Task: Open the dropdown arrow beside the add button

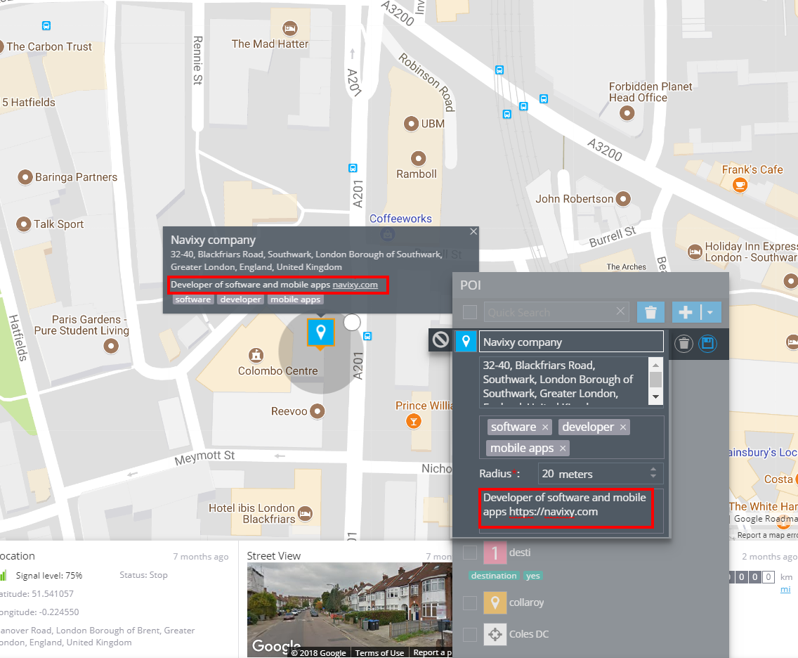Action: coord(710,311)
